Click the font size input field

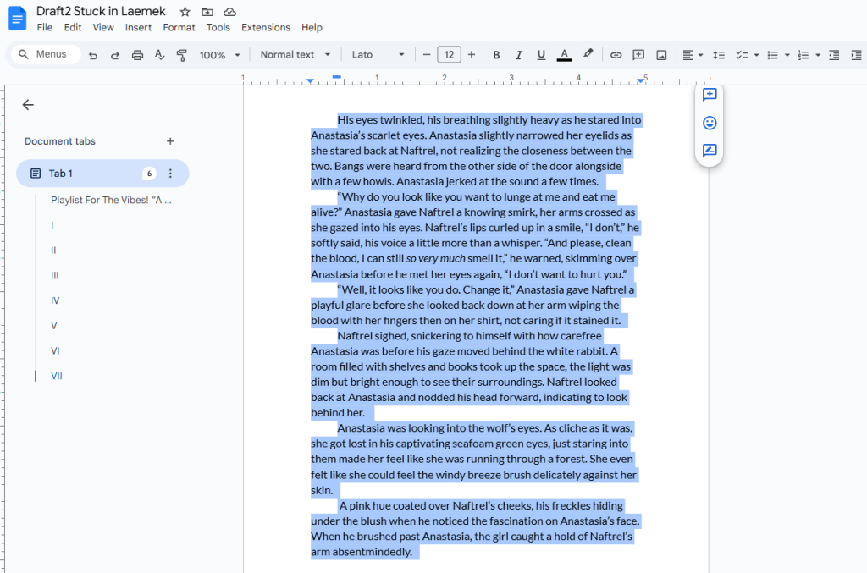tap(449, 55)
